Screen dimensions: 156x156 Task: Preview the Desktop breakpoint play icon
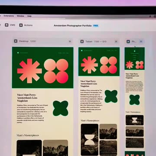[16, 41]
